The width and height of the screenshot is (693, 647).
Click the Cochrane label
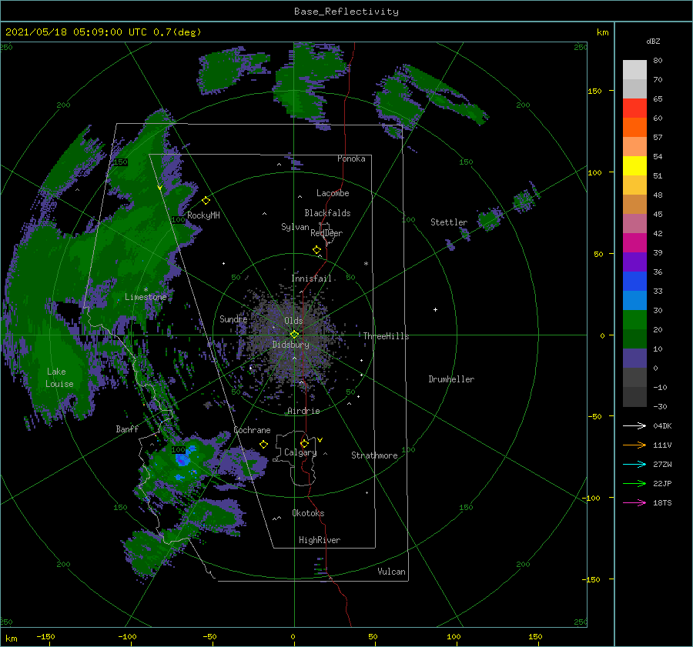[x=252, y=430]
